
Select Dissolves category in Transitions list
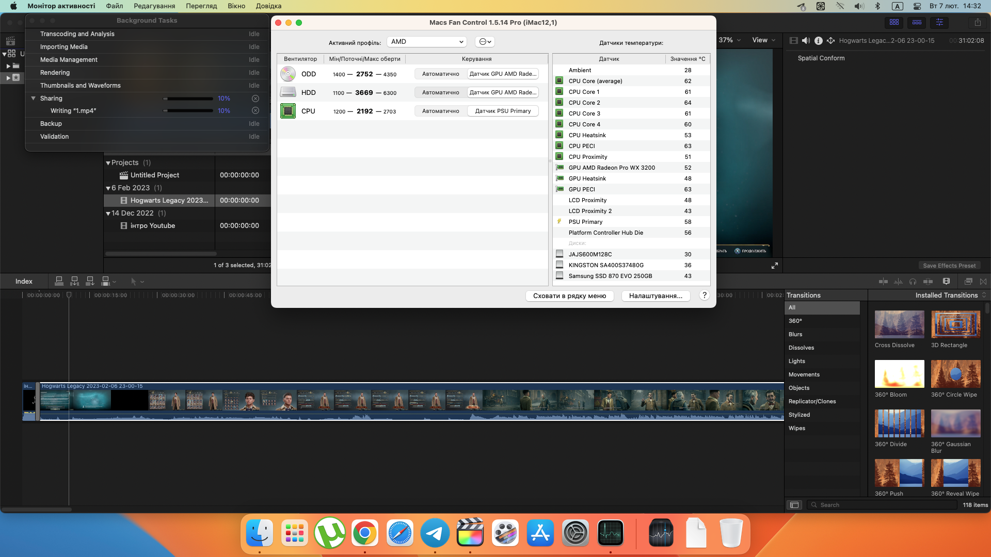click(801, 348)
